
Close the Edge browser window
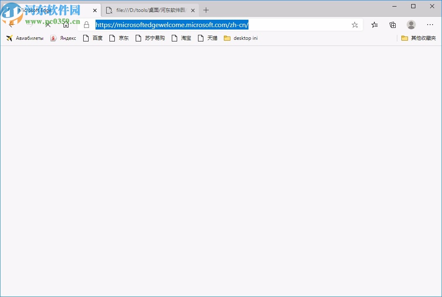click(x=432, y=6)
